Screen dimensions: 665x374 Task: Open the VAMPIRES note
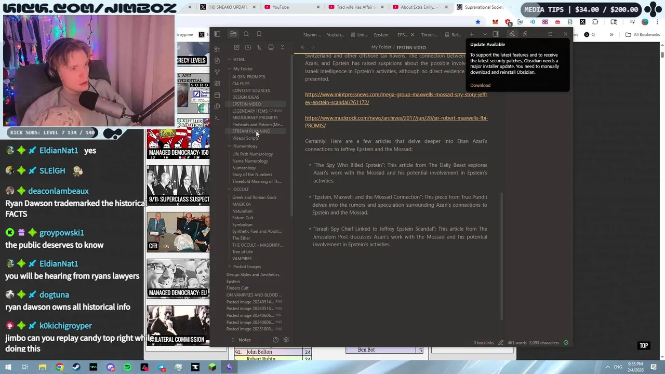tap(242, 259)
